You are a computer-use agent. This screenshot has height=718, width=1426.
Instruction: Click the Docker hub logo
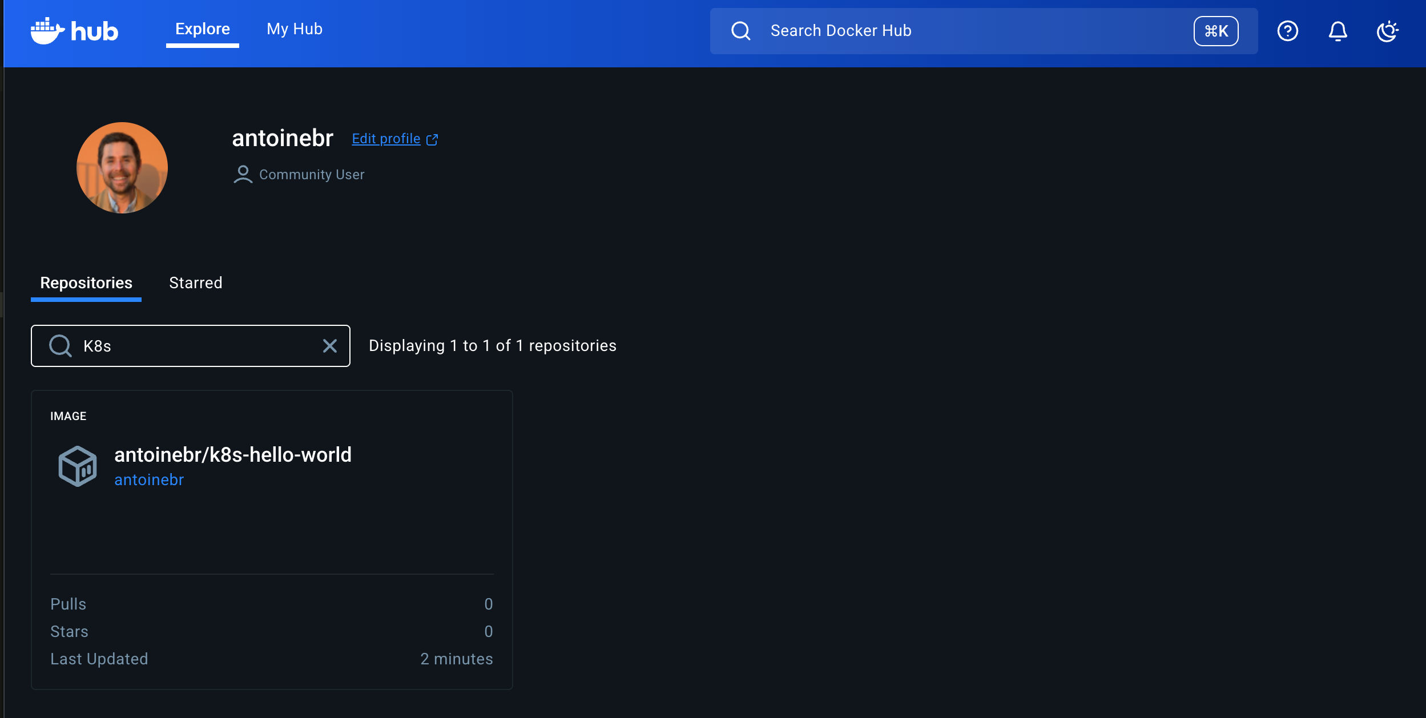pyautogui.click(x=74, y=31)
